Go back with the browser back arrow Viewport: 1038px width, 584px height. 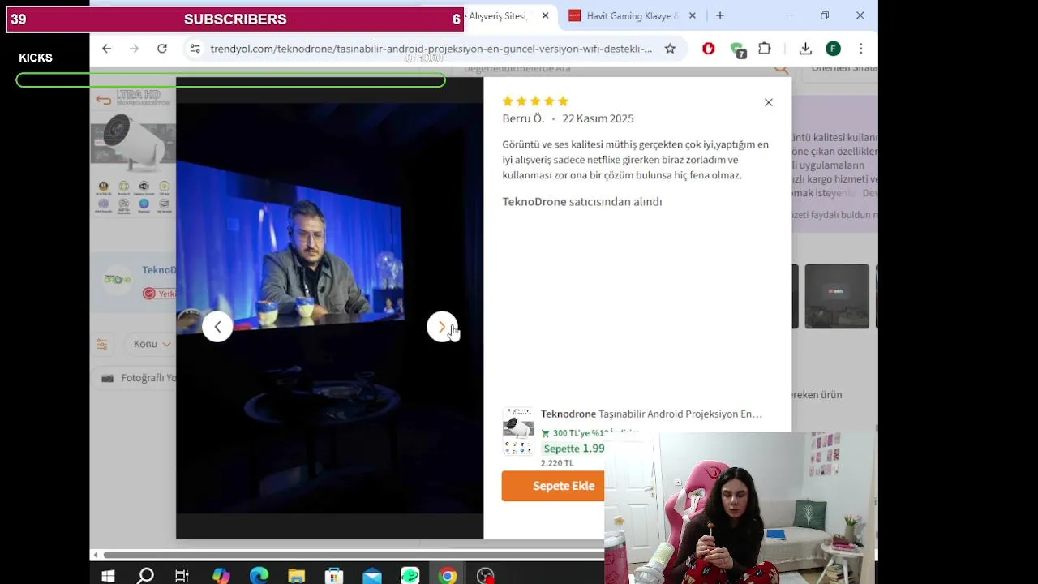pyautogui.click(x=106, y=49)
